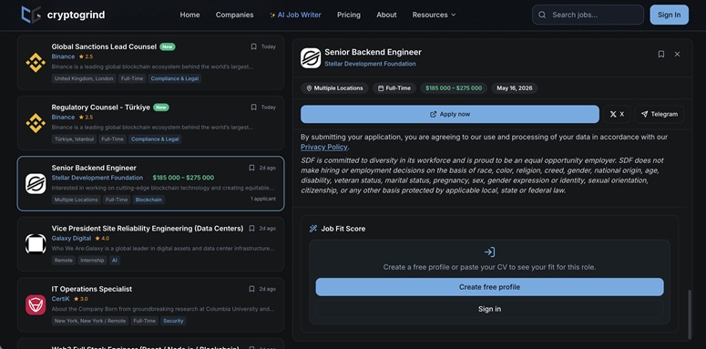Click the Sign In button in header
Viewport: 706px width, 349px height.
(669, 15)
